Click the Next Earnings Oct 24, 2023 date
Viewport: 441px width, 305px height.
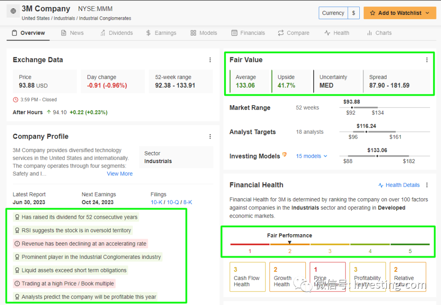[x=98, y=202]
